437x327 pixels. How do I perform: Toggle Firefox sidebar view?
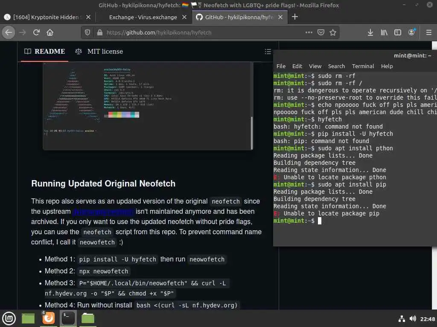click(x=398, y=32)
